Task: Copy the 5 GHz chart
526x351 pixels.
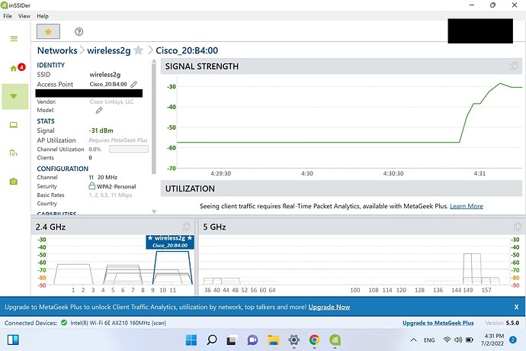Action: [x=518, y=227]
